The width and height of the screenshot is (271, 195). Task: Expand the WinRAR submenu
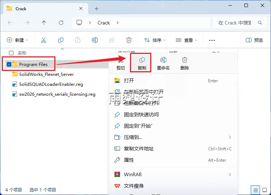[x=230, y=174]
